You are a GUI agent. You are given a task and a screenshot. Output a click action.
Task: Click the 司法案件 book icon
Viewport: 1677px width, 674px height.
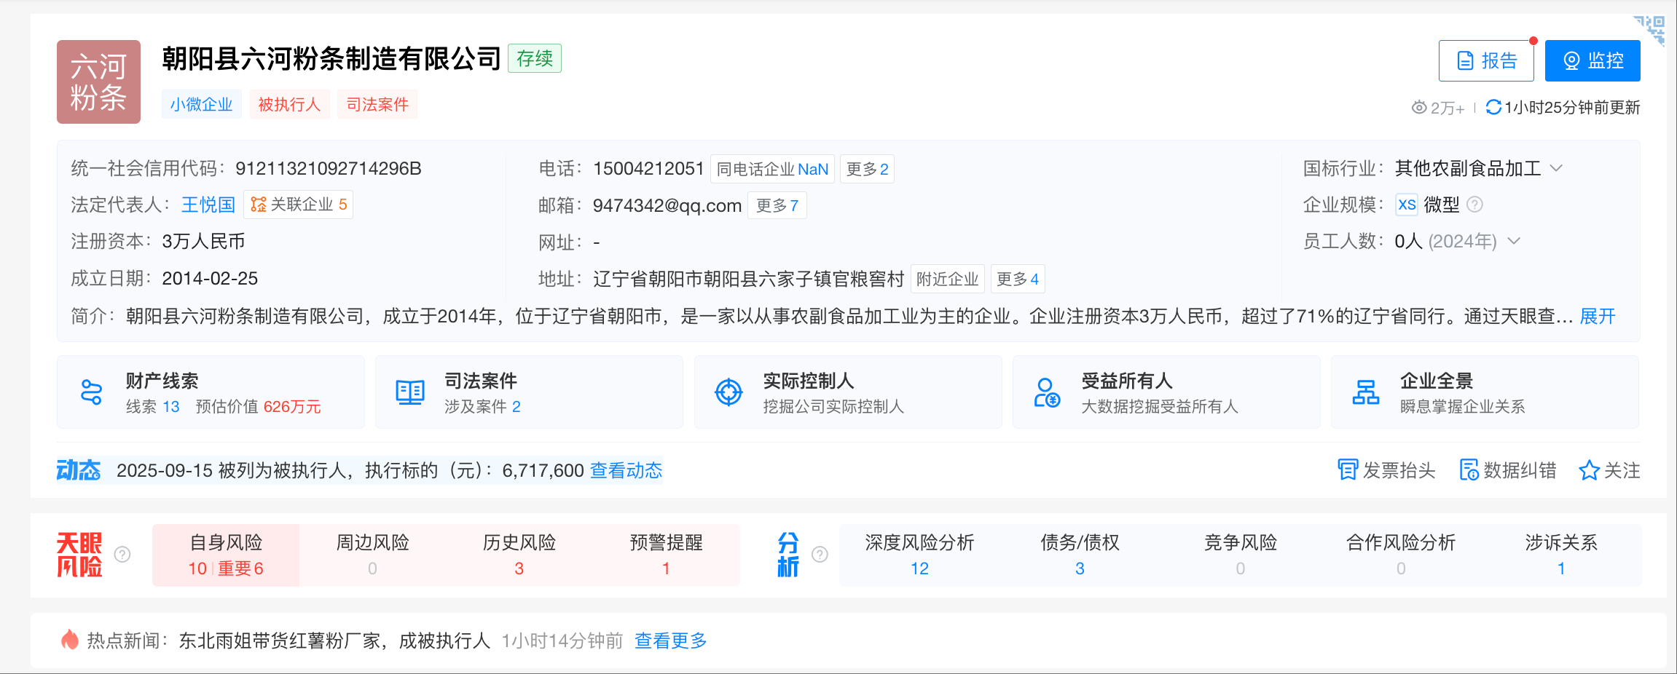coord(410,392)
